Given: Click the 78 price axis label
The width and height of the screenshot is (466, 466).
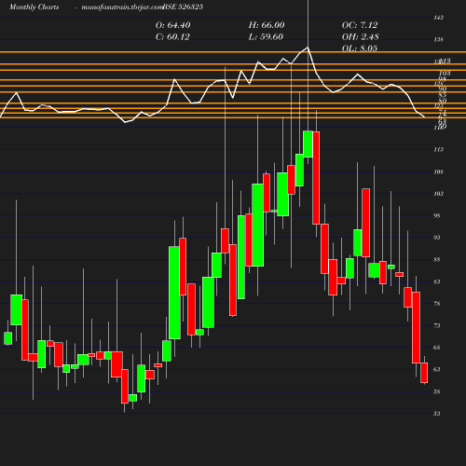Looking at the screenshot, I should tap(437, 304).
